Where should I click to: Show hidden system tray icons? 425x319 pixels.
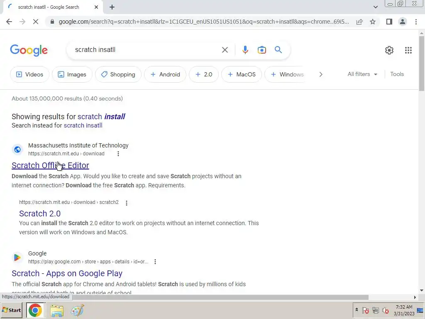coord(357,310)
